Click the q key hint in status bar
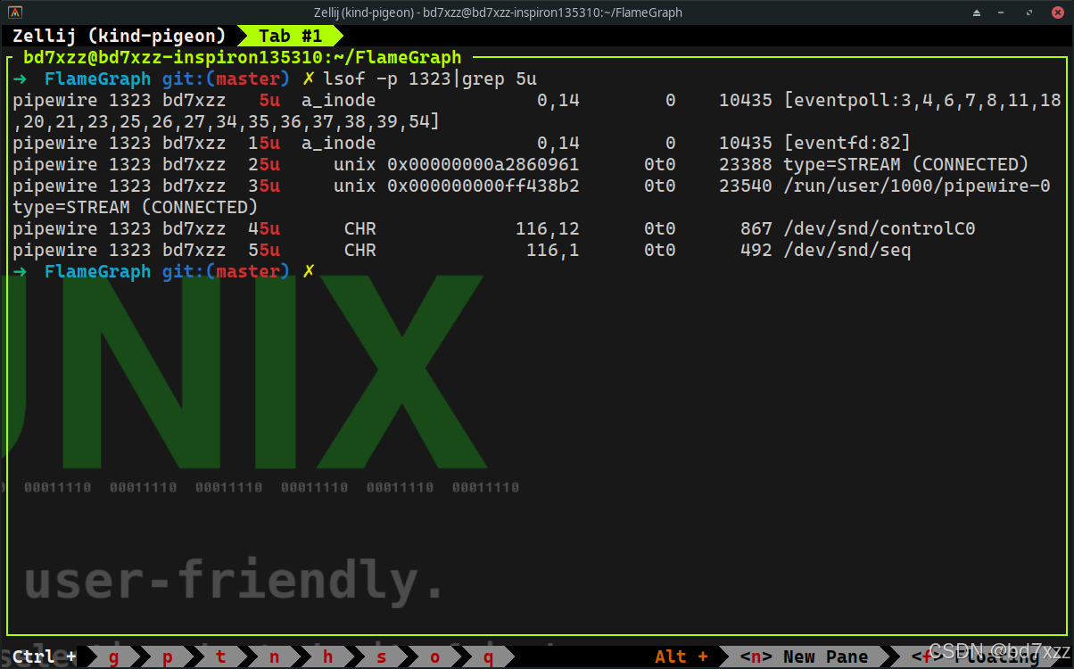 coord(488,657)
